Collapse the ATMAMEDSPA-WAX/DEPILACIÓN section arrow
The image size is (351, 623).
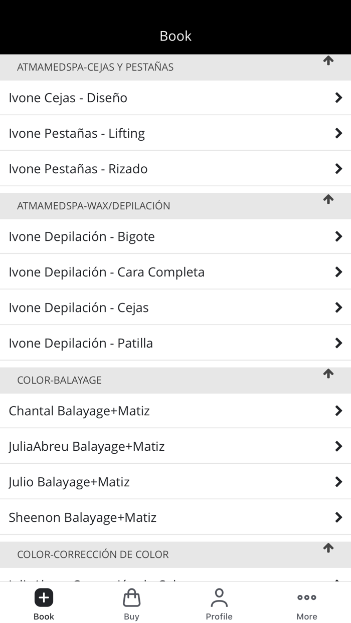pyautogui.click(x=328, y=200)
